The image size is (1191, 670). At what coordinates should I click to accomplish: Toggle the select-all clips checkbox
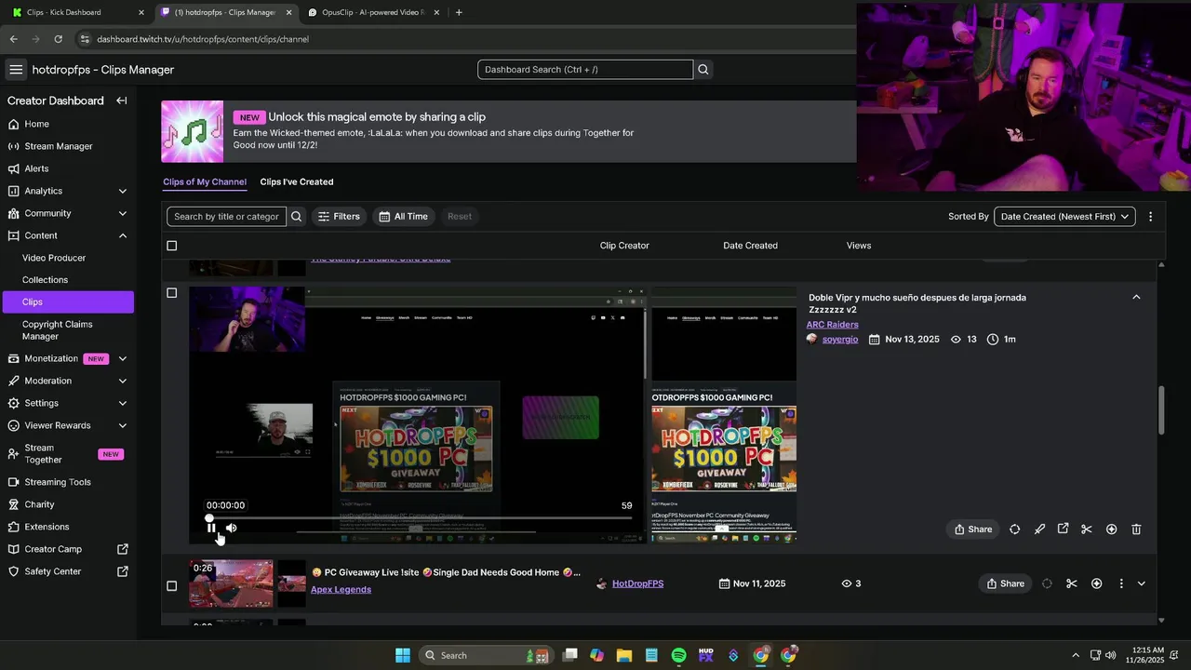pos(171,246)
